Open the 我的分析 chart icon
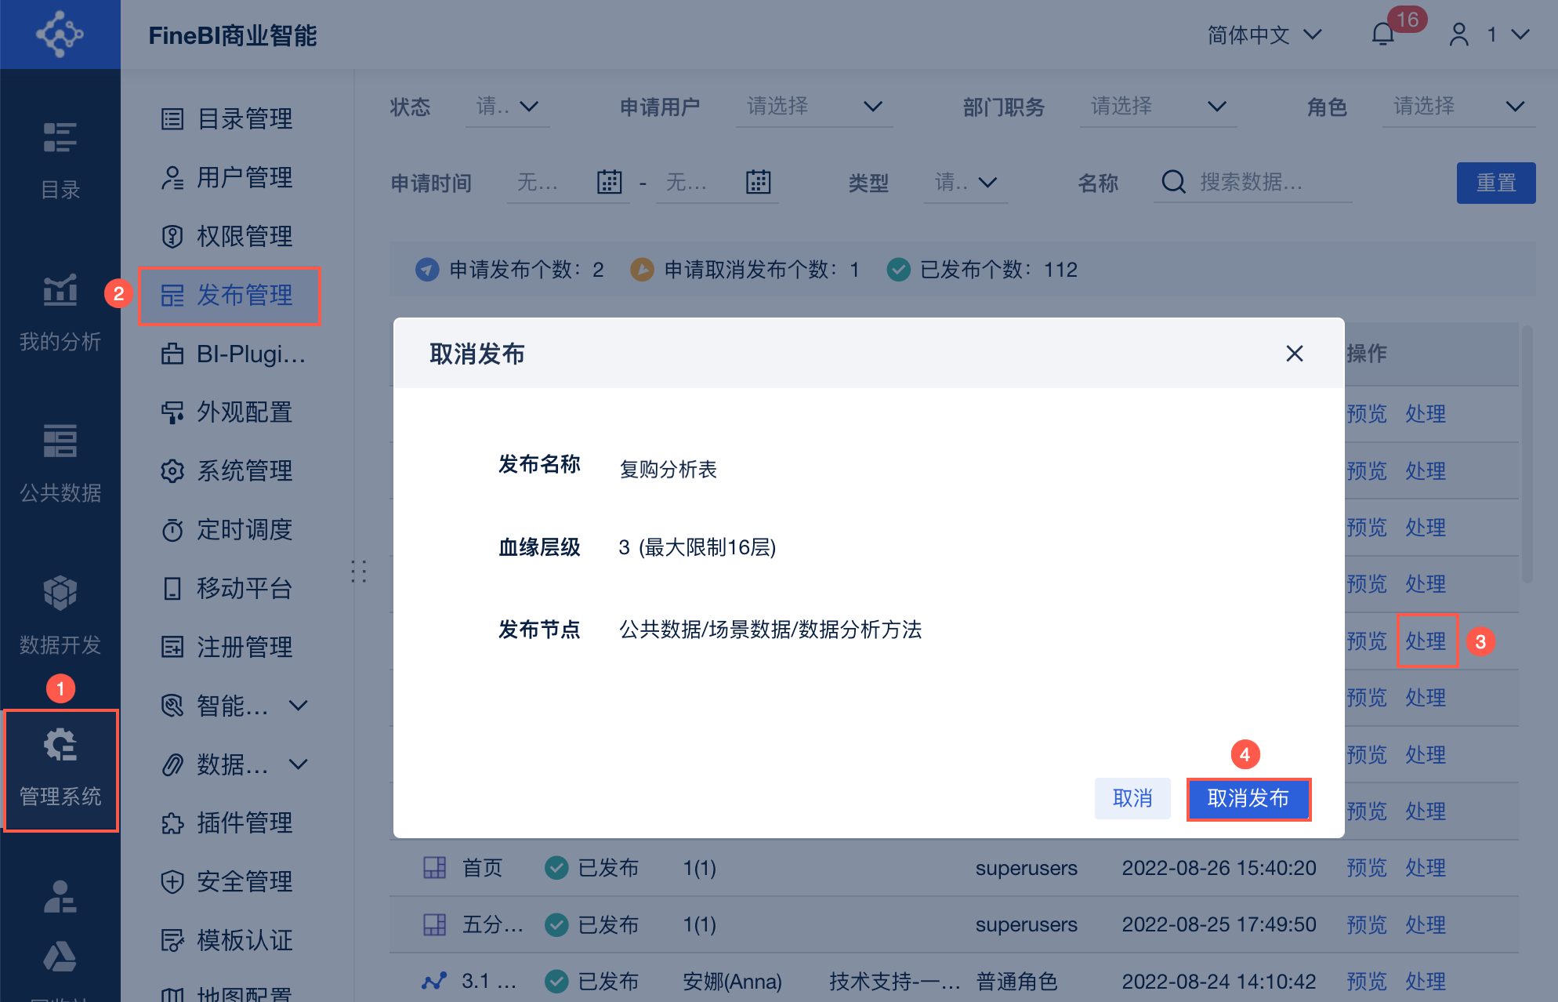The height and width of the screenshot is (1002, 1558). [x=60, y=291]
